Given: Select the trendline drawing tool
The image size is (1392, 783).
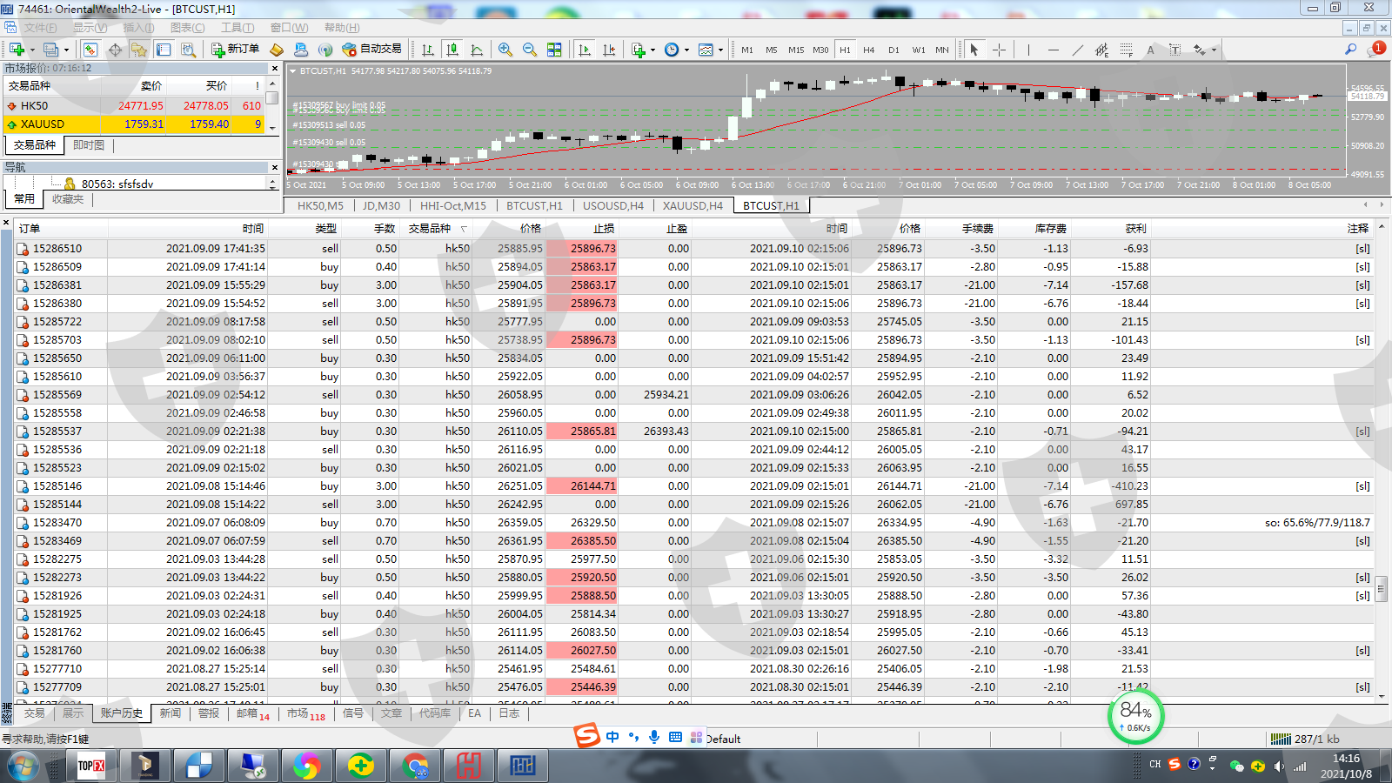Looking at the screenshot, I should click(1077, 50).
